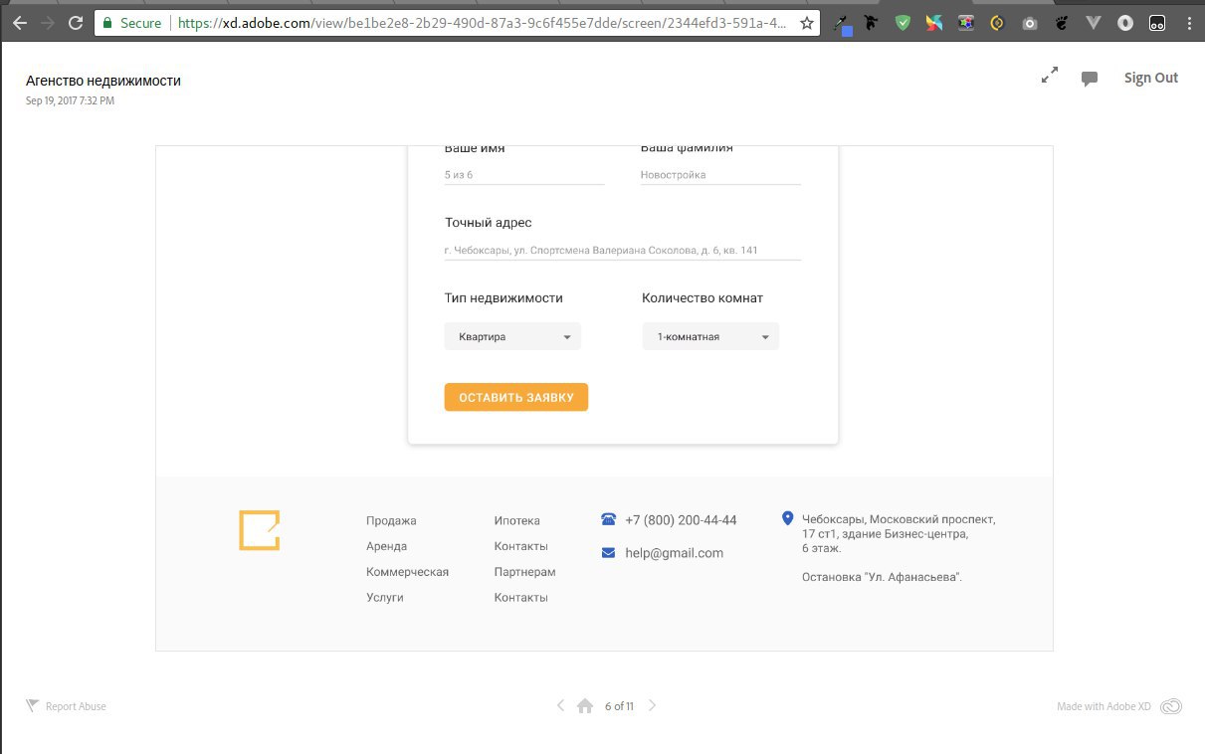Open the Продажа footer link
Viewport: 1205px width, 754px height.
391,520
